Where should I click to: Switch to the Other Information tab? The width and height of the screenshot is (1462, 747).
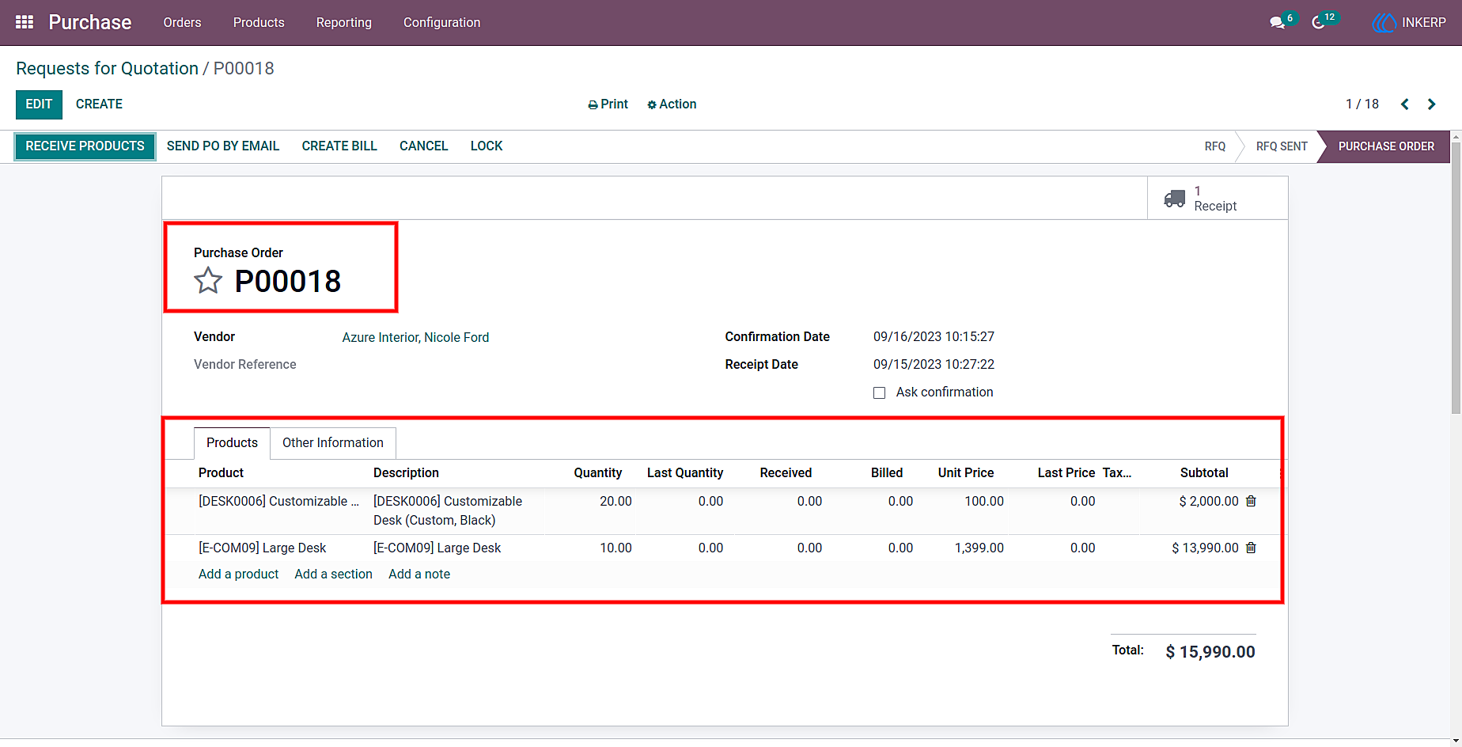tap(333, 443)
